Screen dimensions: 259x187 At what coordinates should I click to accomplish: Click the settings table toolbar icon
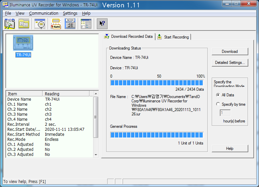[x=86, y=24]
